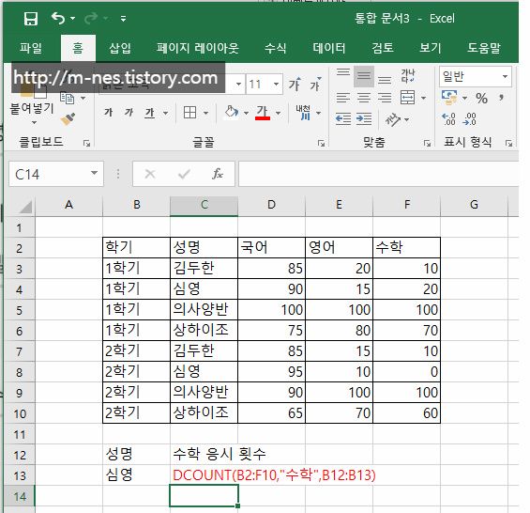The width and height of the screenshot is (530, 513).
Task: Increase the indent
Action: pyautogui.click(x=364, y=119)
